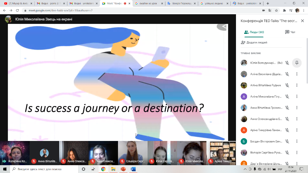Pin Юлія Володимирівна's video with the pin icon
The height and width of the screenshot is (173, 308).
[297, 63]
